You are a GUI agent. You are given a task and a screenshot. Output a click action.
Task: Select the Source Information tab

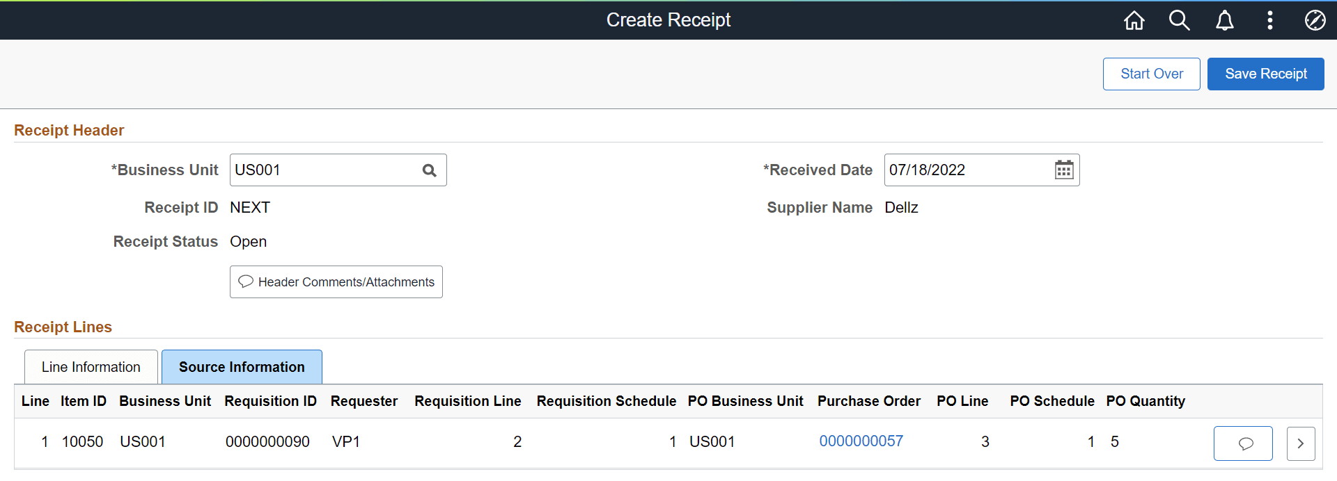tap(242, 367)
